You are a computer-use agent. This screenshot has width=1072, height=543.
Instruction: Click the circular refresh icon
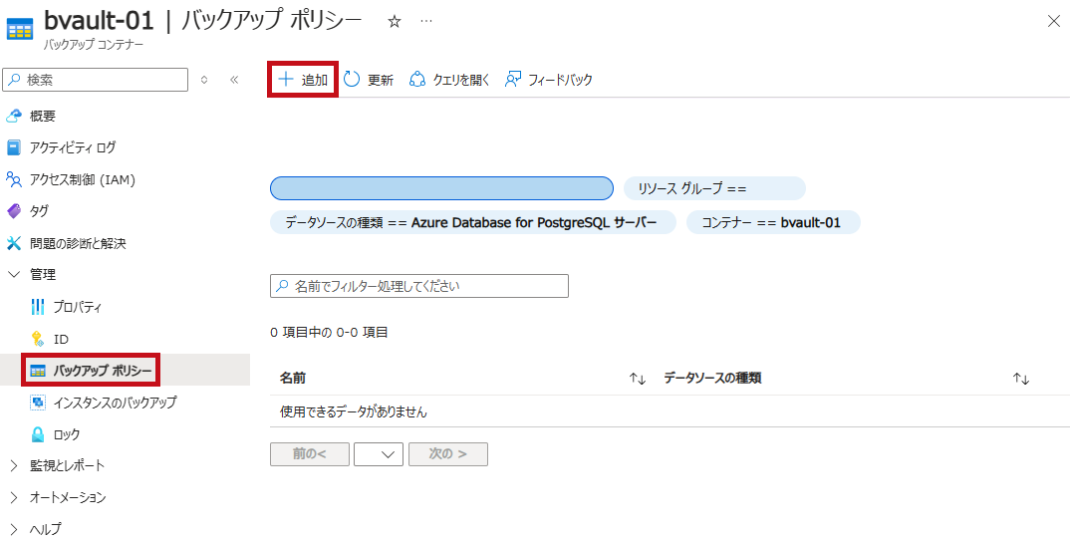352,80
